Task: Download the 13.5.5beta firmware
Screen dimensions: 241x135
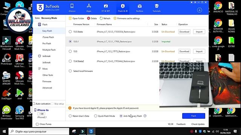Action: [184, 31]
